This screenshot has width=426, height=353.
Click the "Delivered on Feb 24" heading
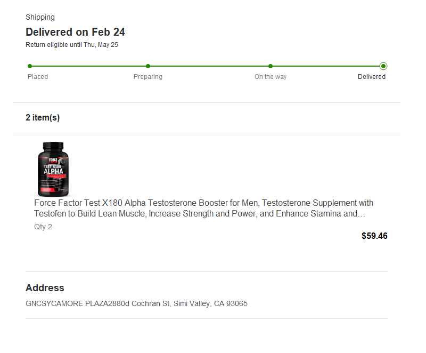pyautogui.click(x=75, y=32)
